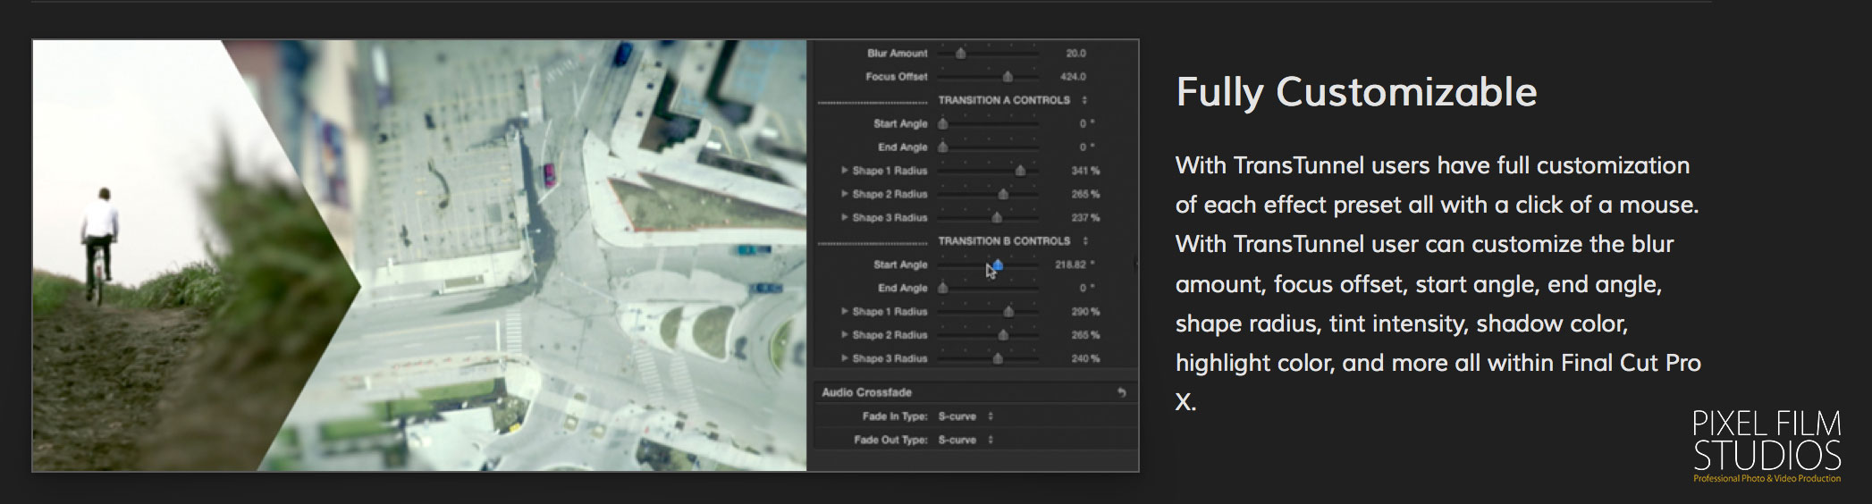
Task: Click the 265 % value in Transition B
Action: 1085,335
